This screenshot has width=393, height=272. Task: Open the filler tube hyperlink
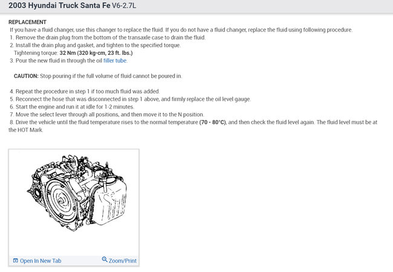pos(115,61)
